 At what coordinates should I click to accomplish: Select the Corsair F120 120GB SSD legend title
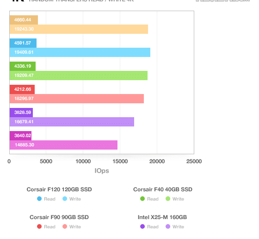[x=59, y=189]
